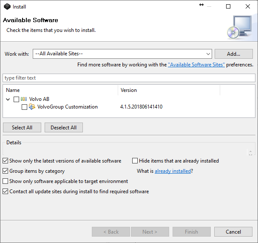Viewport: 258px width, 243px height.
Task: Open the Work with sites dropdown
Action: coord(208,54)
